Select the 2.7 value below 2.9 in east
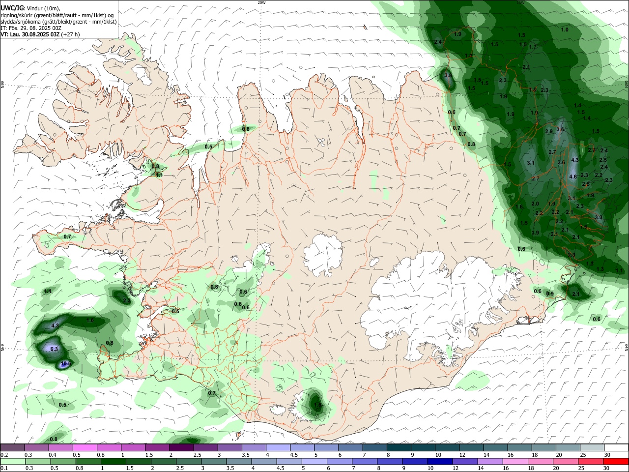The width and height of the screenshot is (629, 472). (552, 152)
